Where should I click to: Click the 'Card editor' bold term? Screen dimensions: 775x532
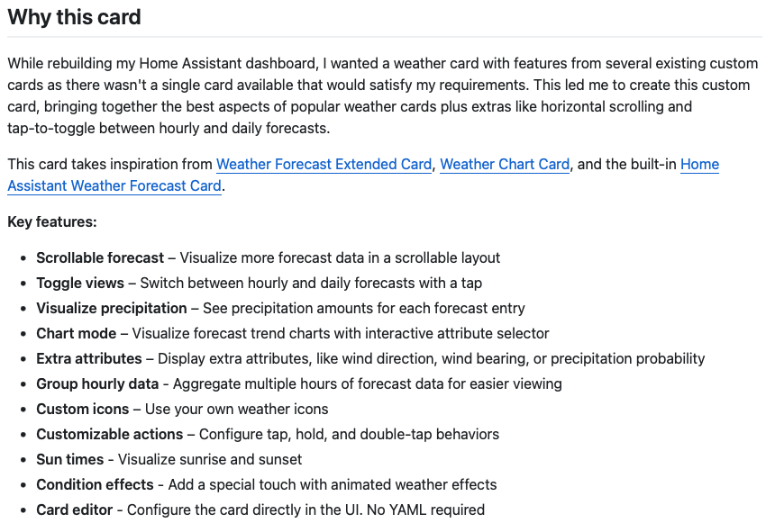coord(75,509)
